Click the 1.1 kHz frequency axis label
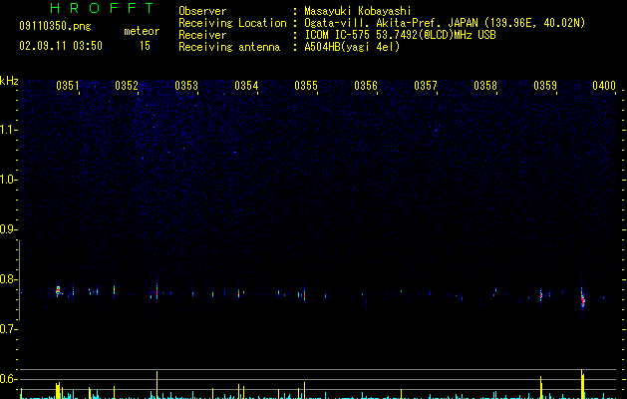This screenshot has width=627, height=399. coord(8,130)
